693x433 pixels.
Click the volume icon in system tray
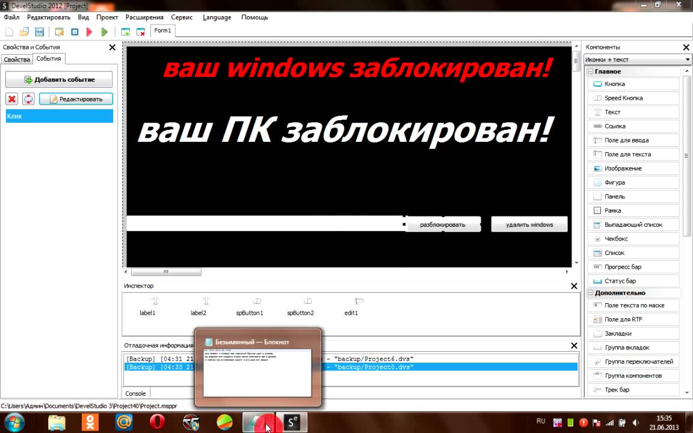pyautogui.click(x=635, y=422)
